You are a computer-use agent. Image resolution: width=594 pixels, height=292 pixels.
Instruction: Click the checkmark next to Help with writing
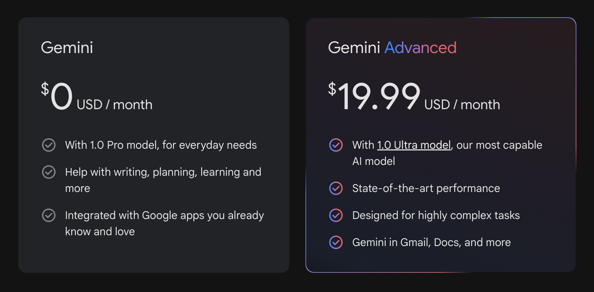pos(49,172)
